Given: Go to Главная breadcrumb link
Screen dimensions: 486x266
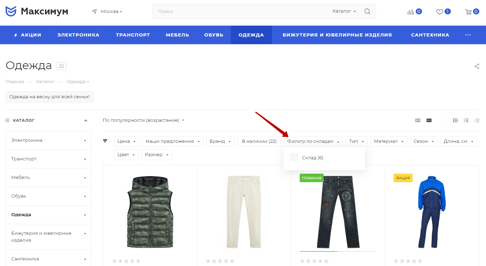Looking at the screenshot, I should (x=15, y=82).
